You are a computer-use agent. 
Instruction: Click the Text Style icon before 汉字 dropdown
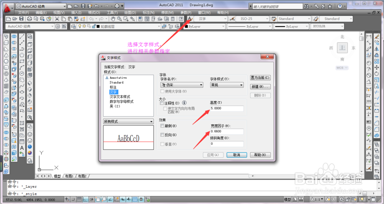point(190,18)
